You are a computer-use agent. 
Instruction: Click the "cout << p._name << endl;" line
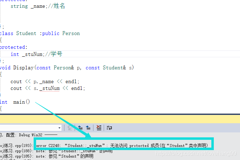tap(45, 82)
